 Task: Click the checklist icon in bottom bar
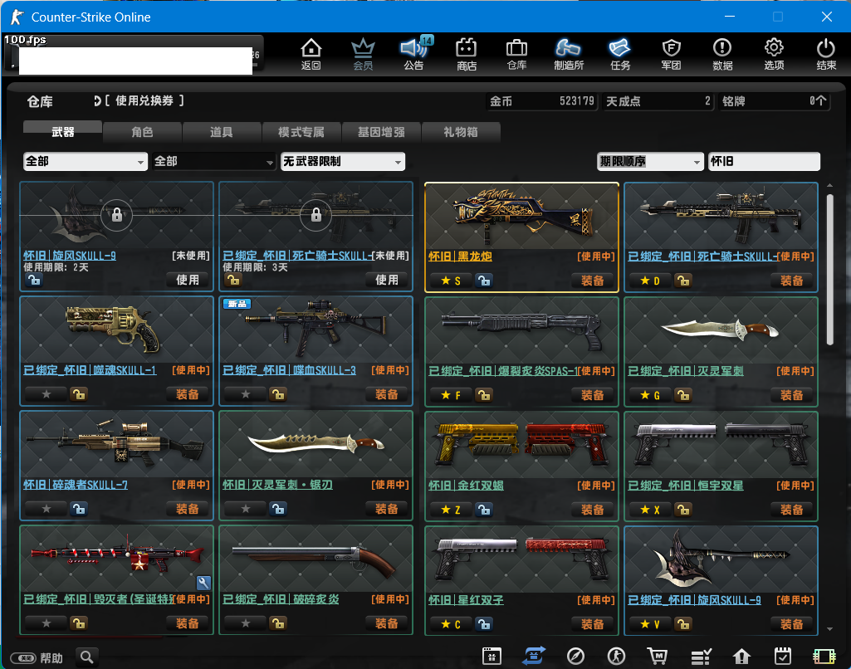701,656
